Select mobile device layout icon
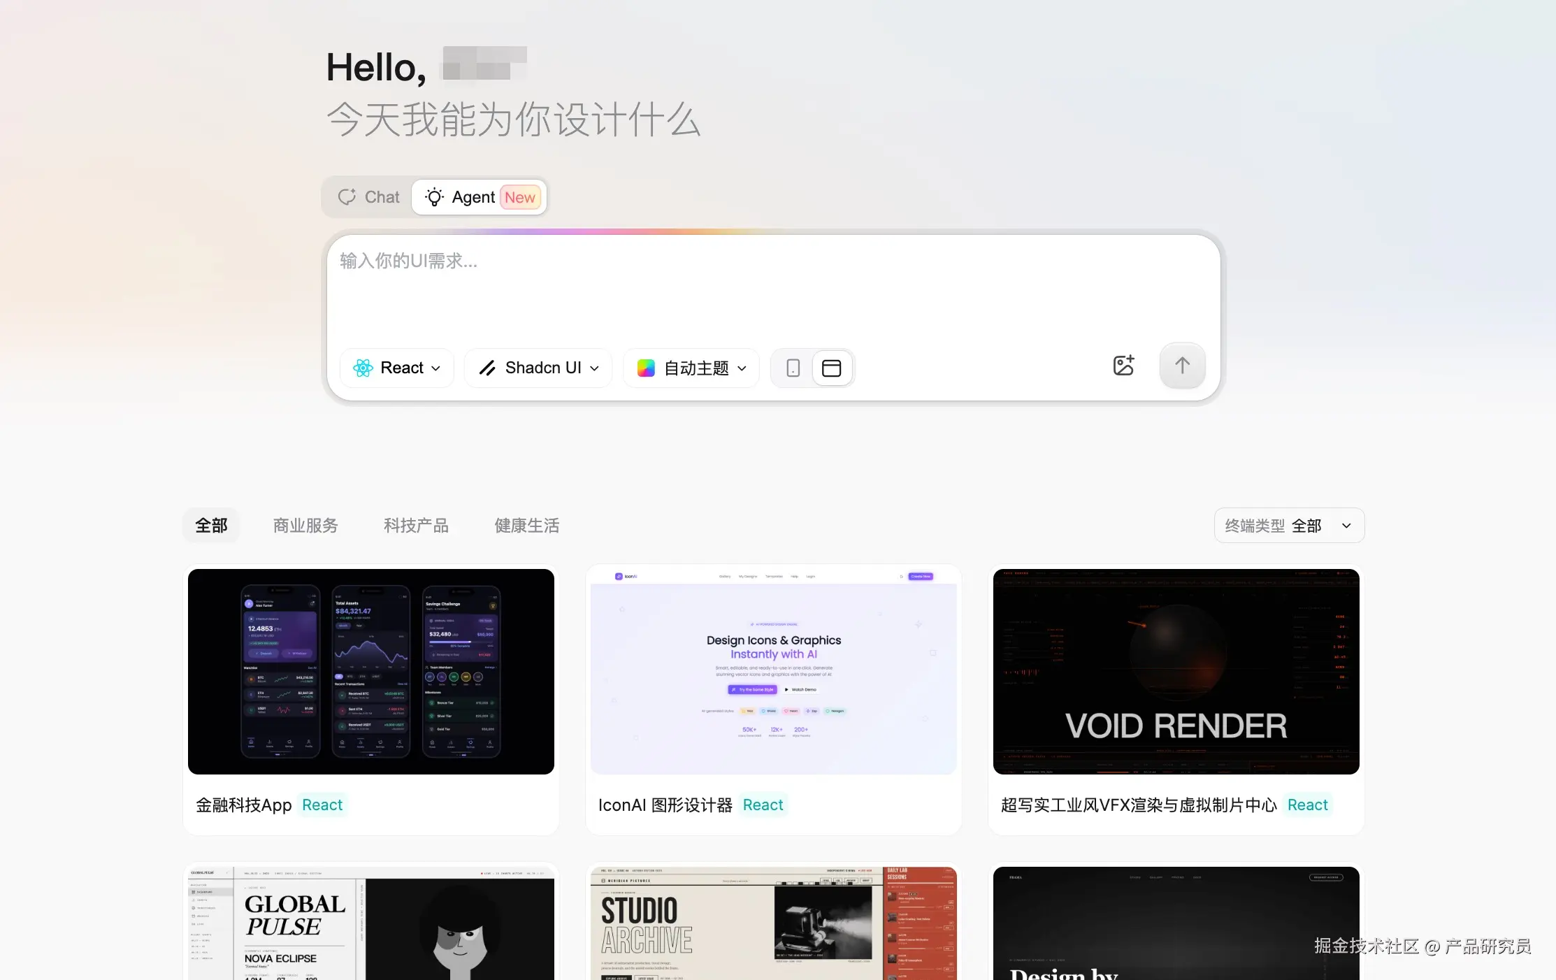The height and width of the screenshot is (980, 1556). [793, 368]
